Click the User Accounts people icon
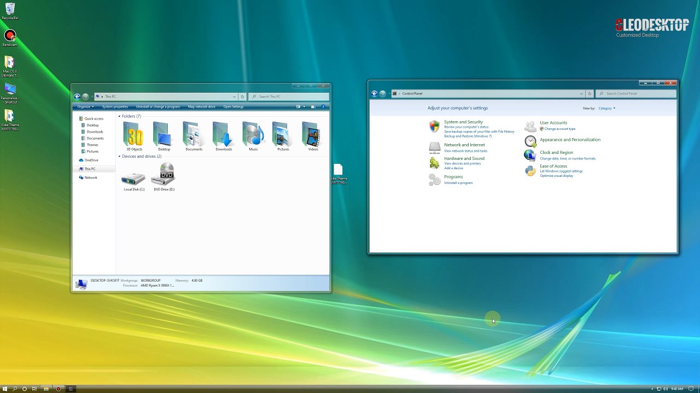The width and height of the screenshot is (700, 393). click(x=530, y=126)
